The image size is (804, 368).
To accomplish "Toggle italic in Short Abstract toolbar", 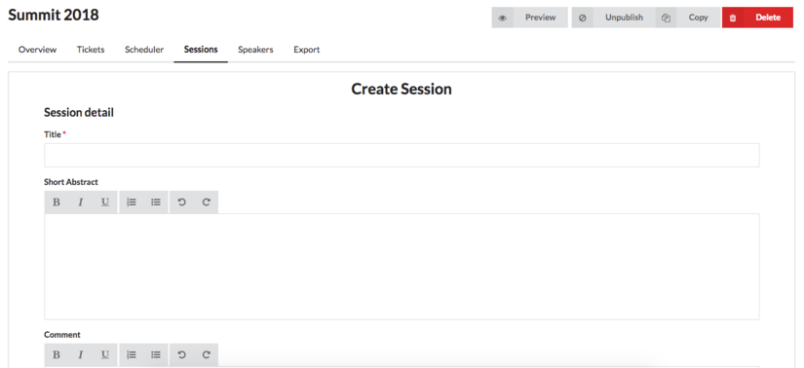I will [81, 202].
